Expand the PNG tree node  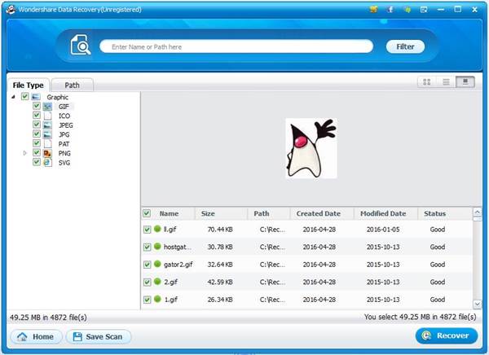(x=25, y=153)
